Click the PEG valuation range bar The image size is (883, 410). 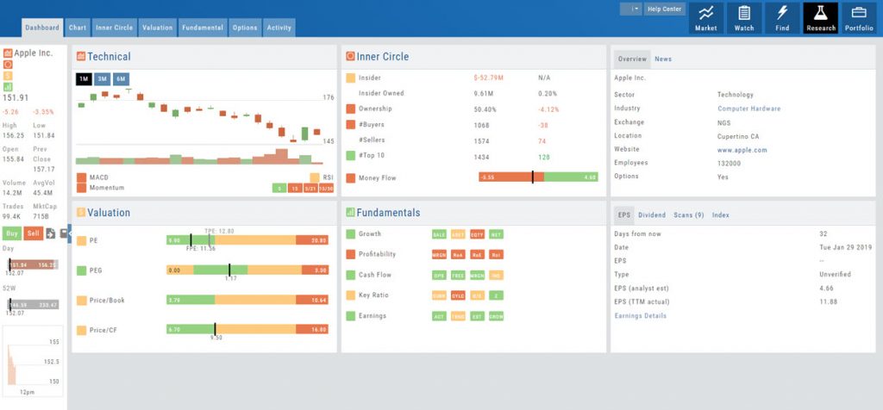pos(247,270)
